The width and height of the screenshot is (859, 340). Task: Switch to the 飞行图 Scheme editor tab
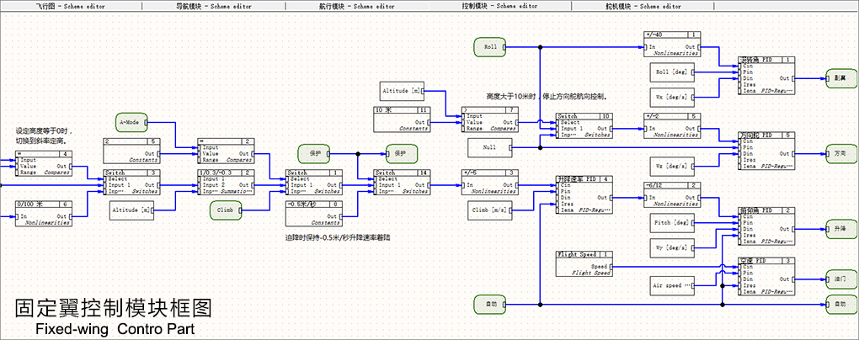click(x=72, y=5)
